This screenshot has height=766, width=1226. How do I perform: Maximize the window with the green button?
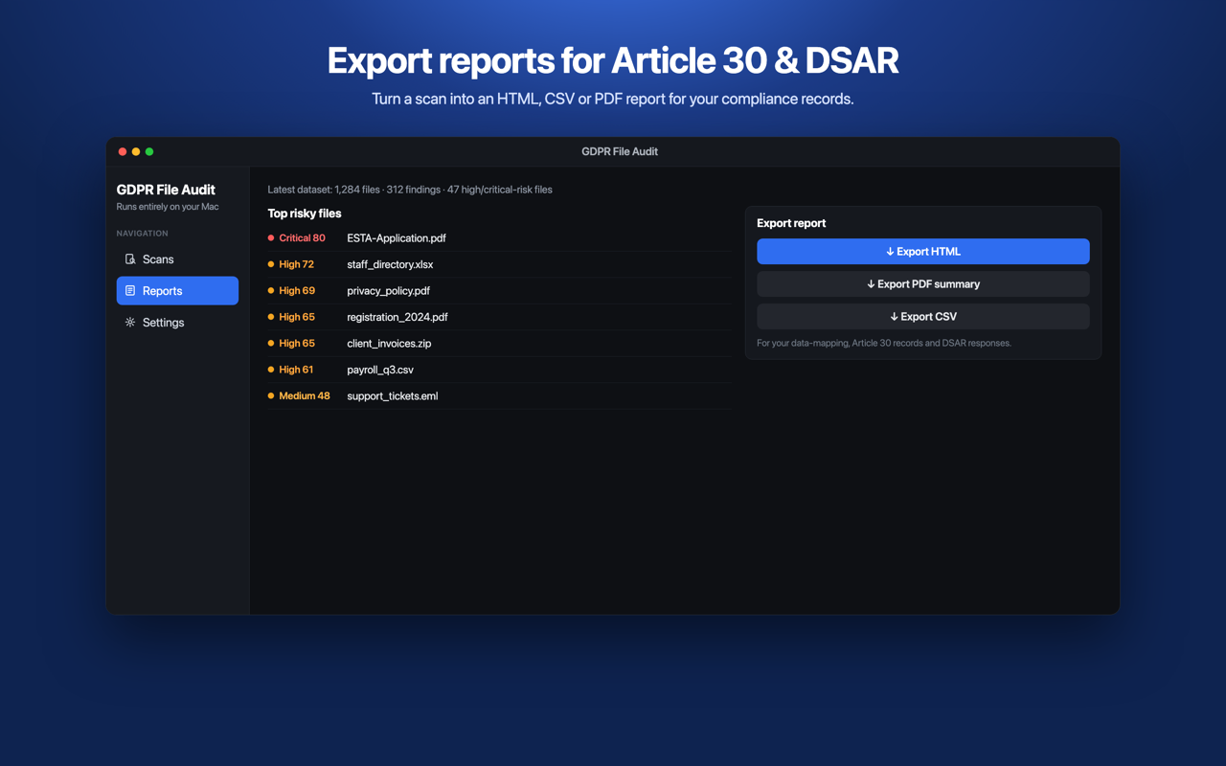pos(149,151)
